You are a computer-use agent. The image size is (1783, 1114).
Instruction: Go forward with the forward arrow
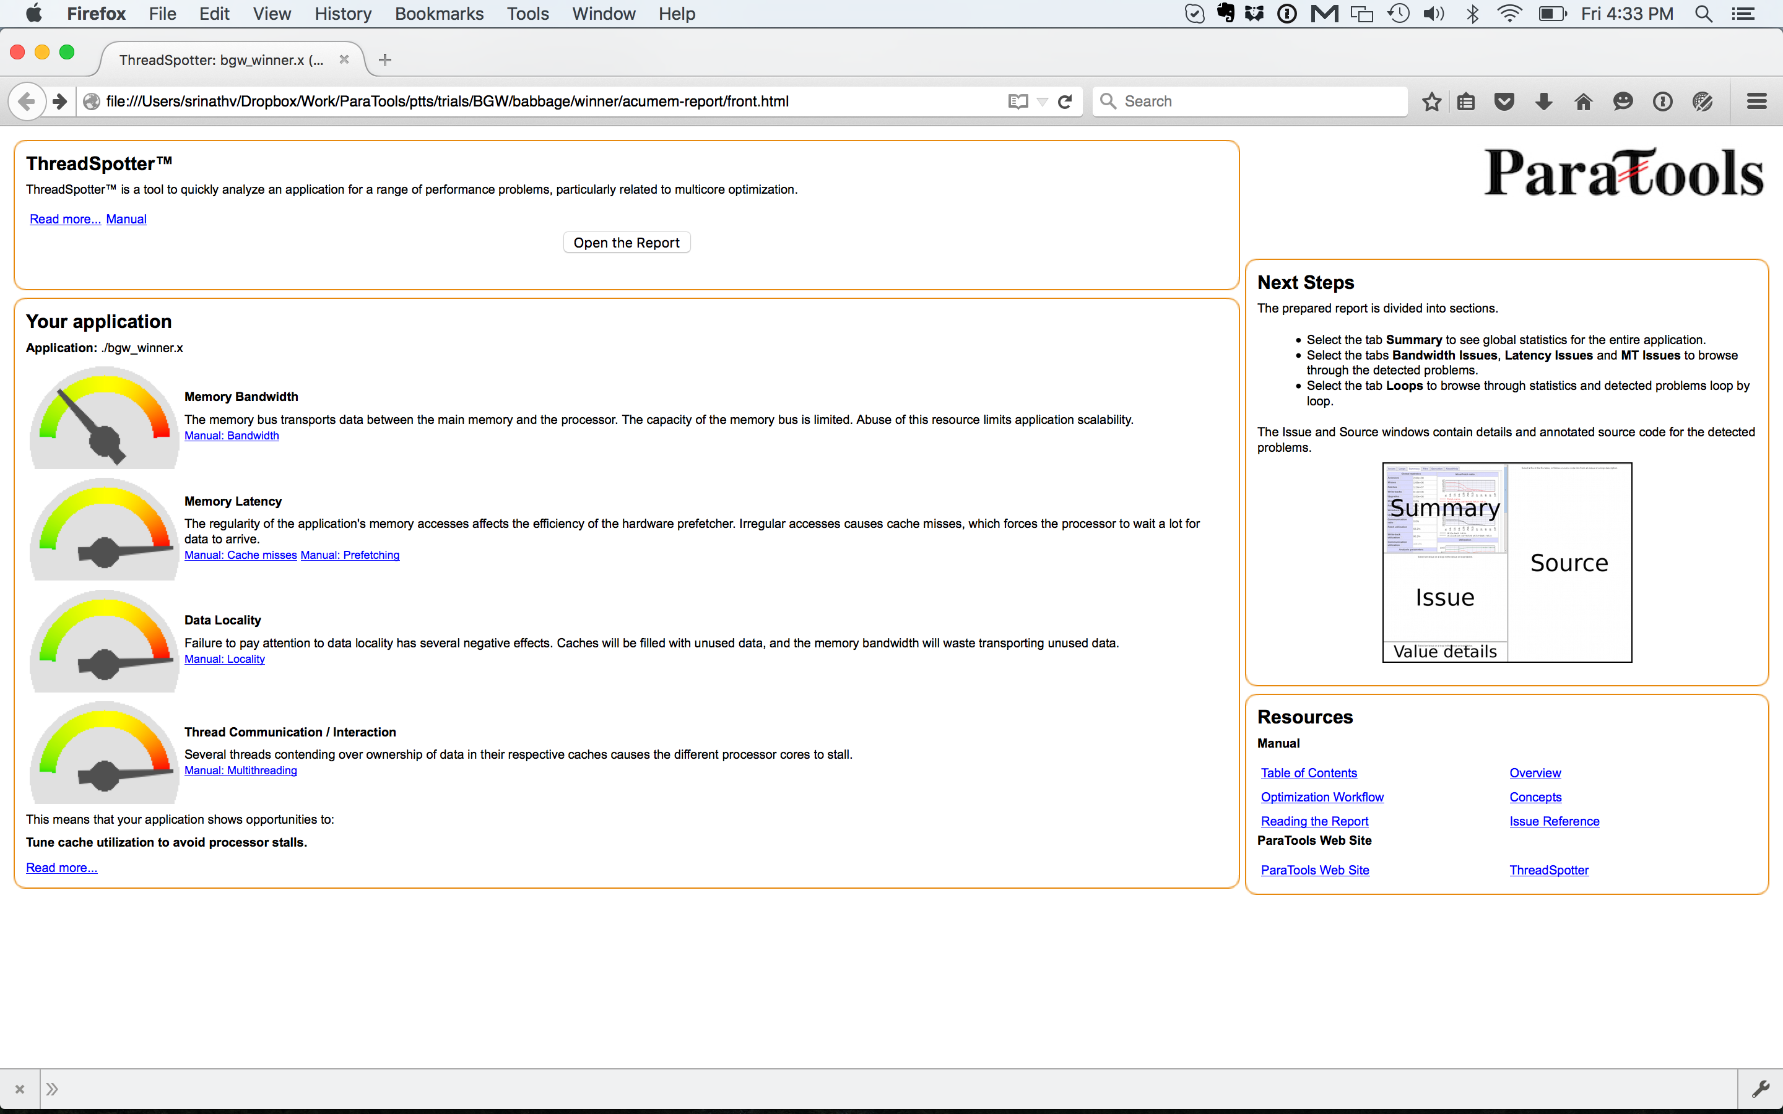coord(61,101)
